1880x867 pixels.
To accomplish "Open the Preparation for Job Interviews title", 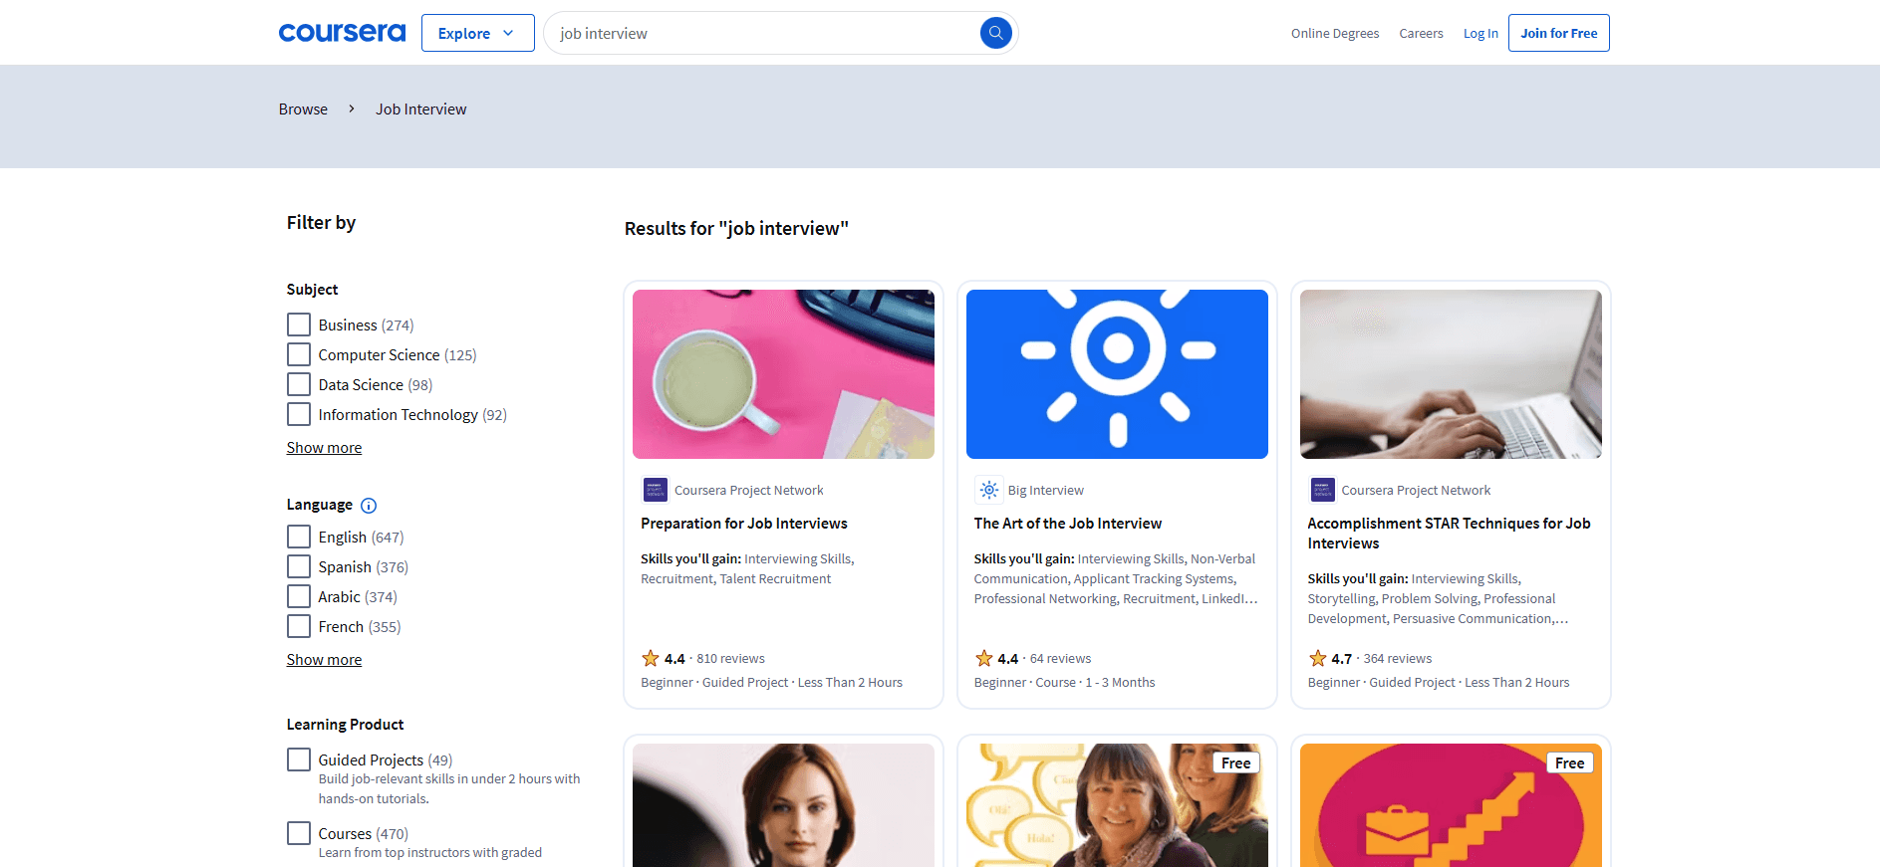I will pos(744,524).
